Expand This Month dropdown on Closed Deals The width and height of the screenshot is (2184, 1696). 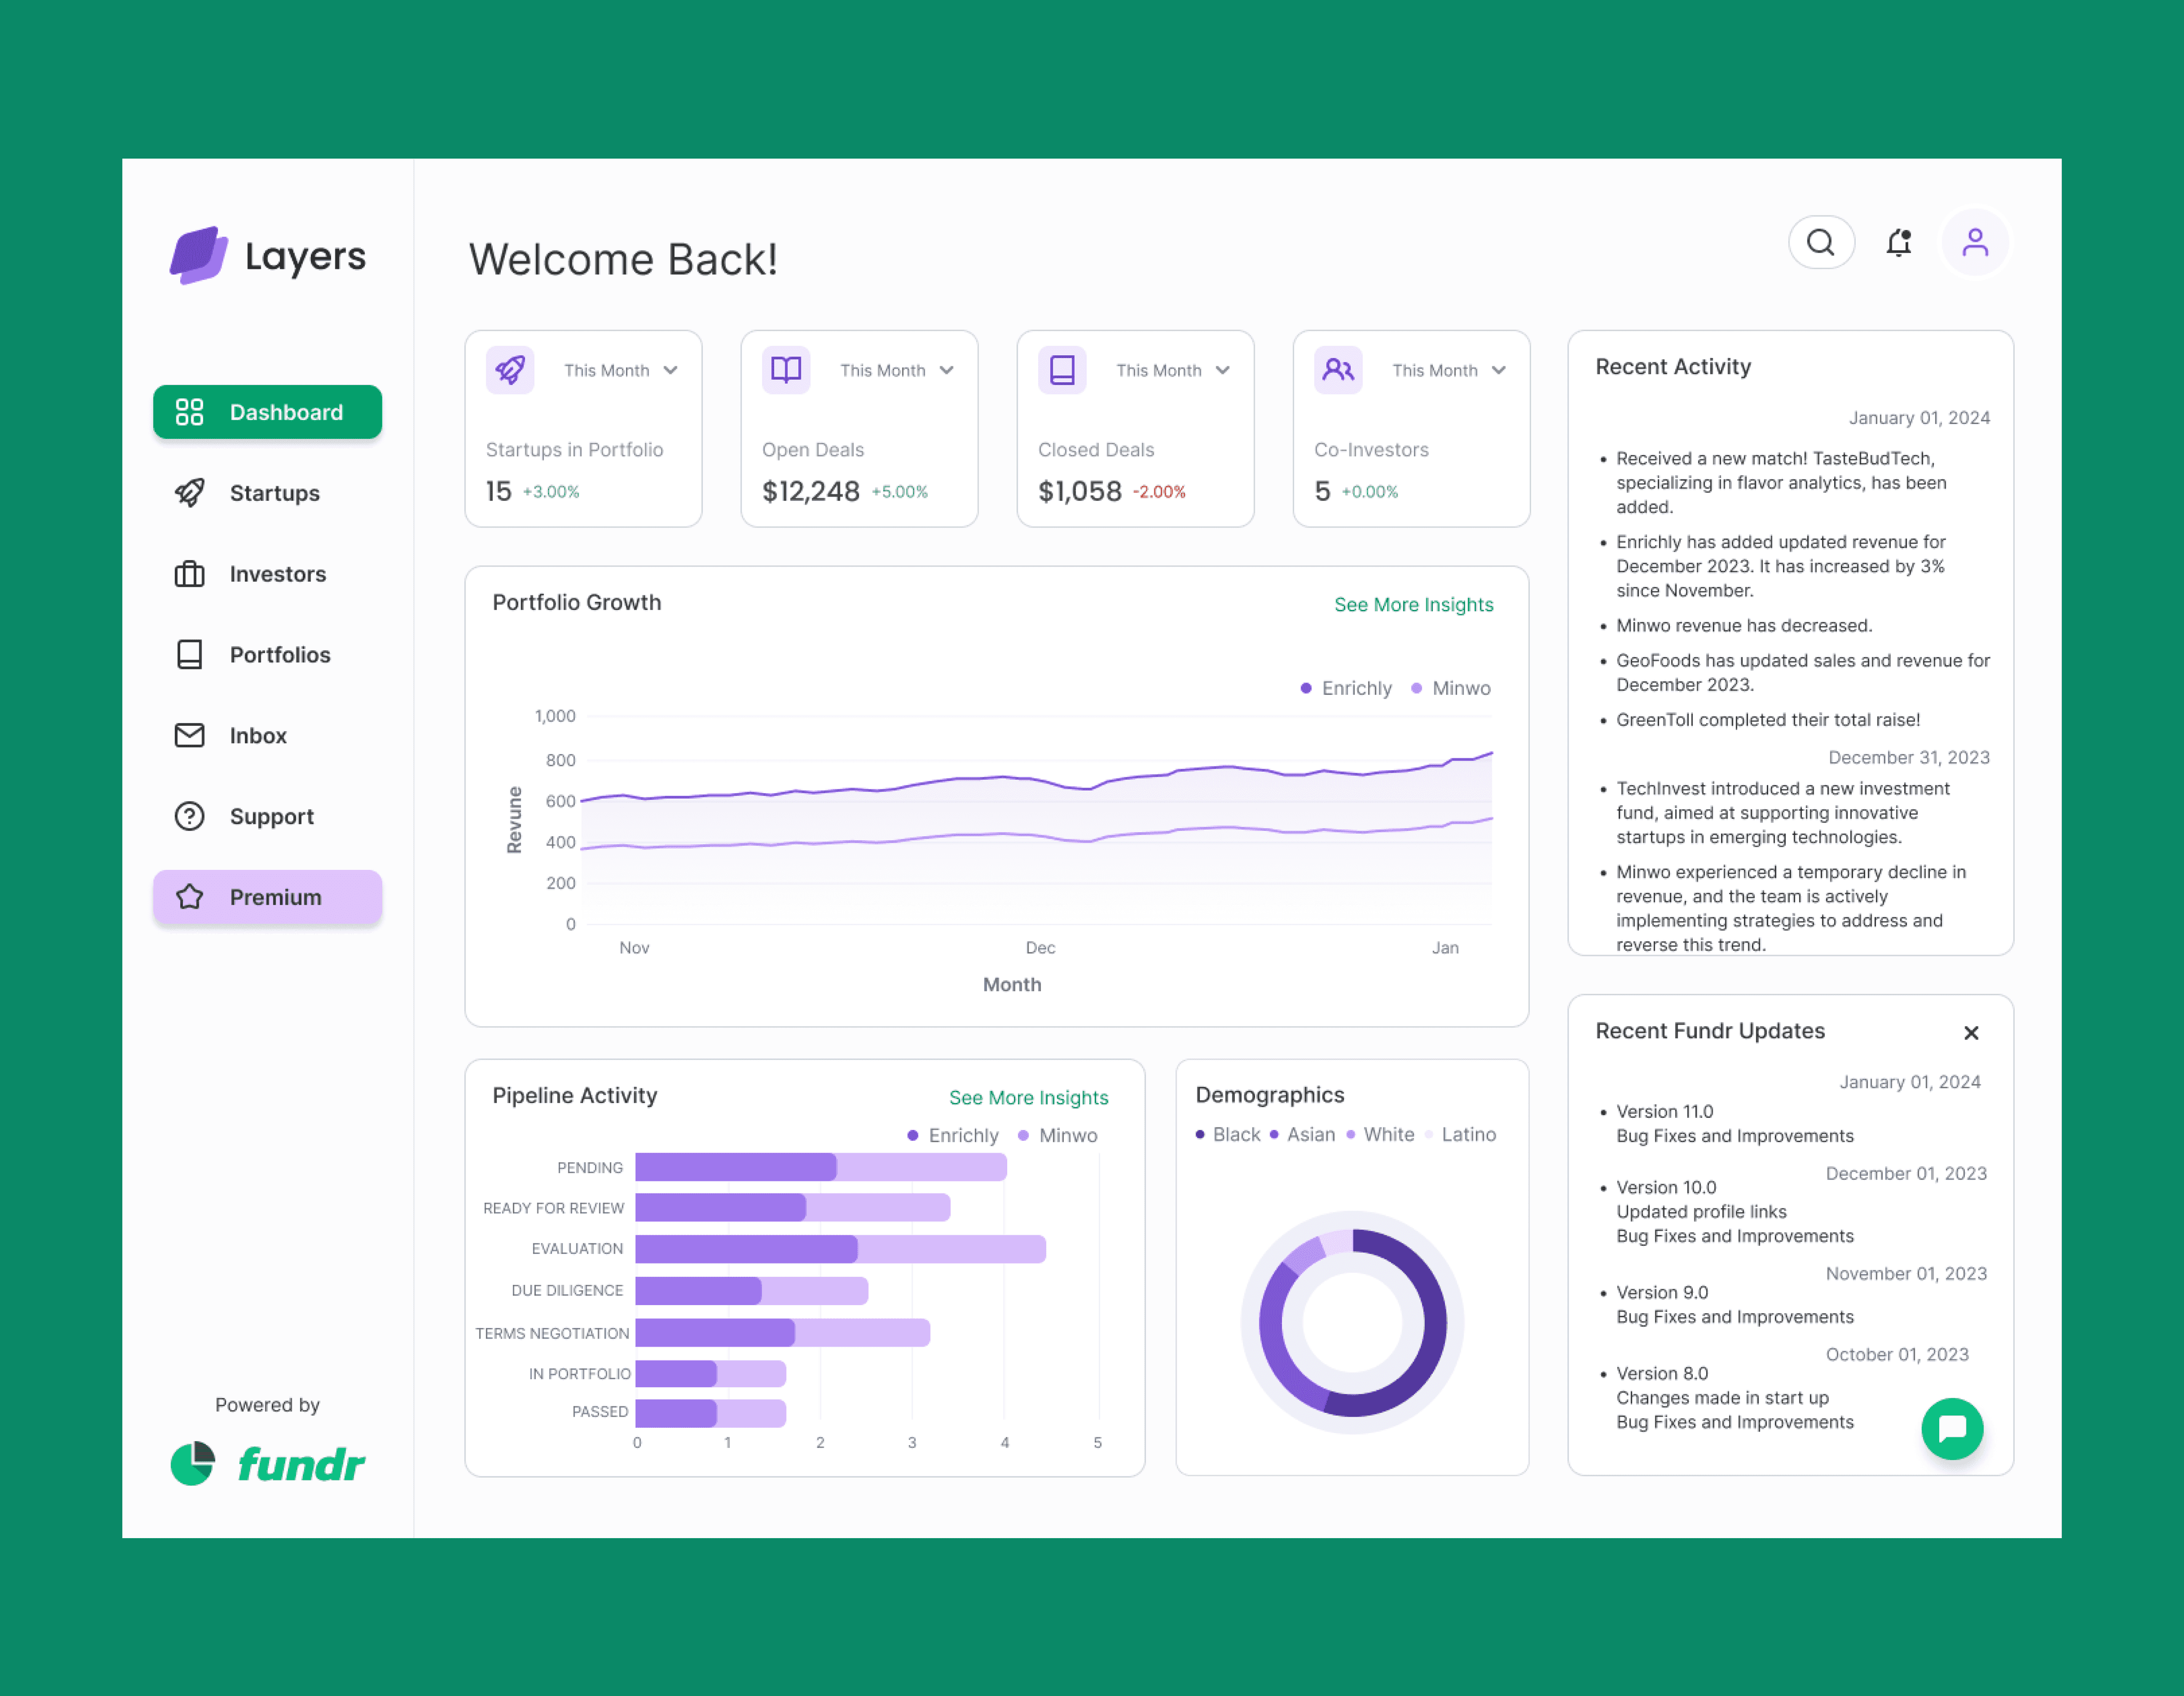(x=1173, y=370)
